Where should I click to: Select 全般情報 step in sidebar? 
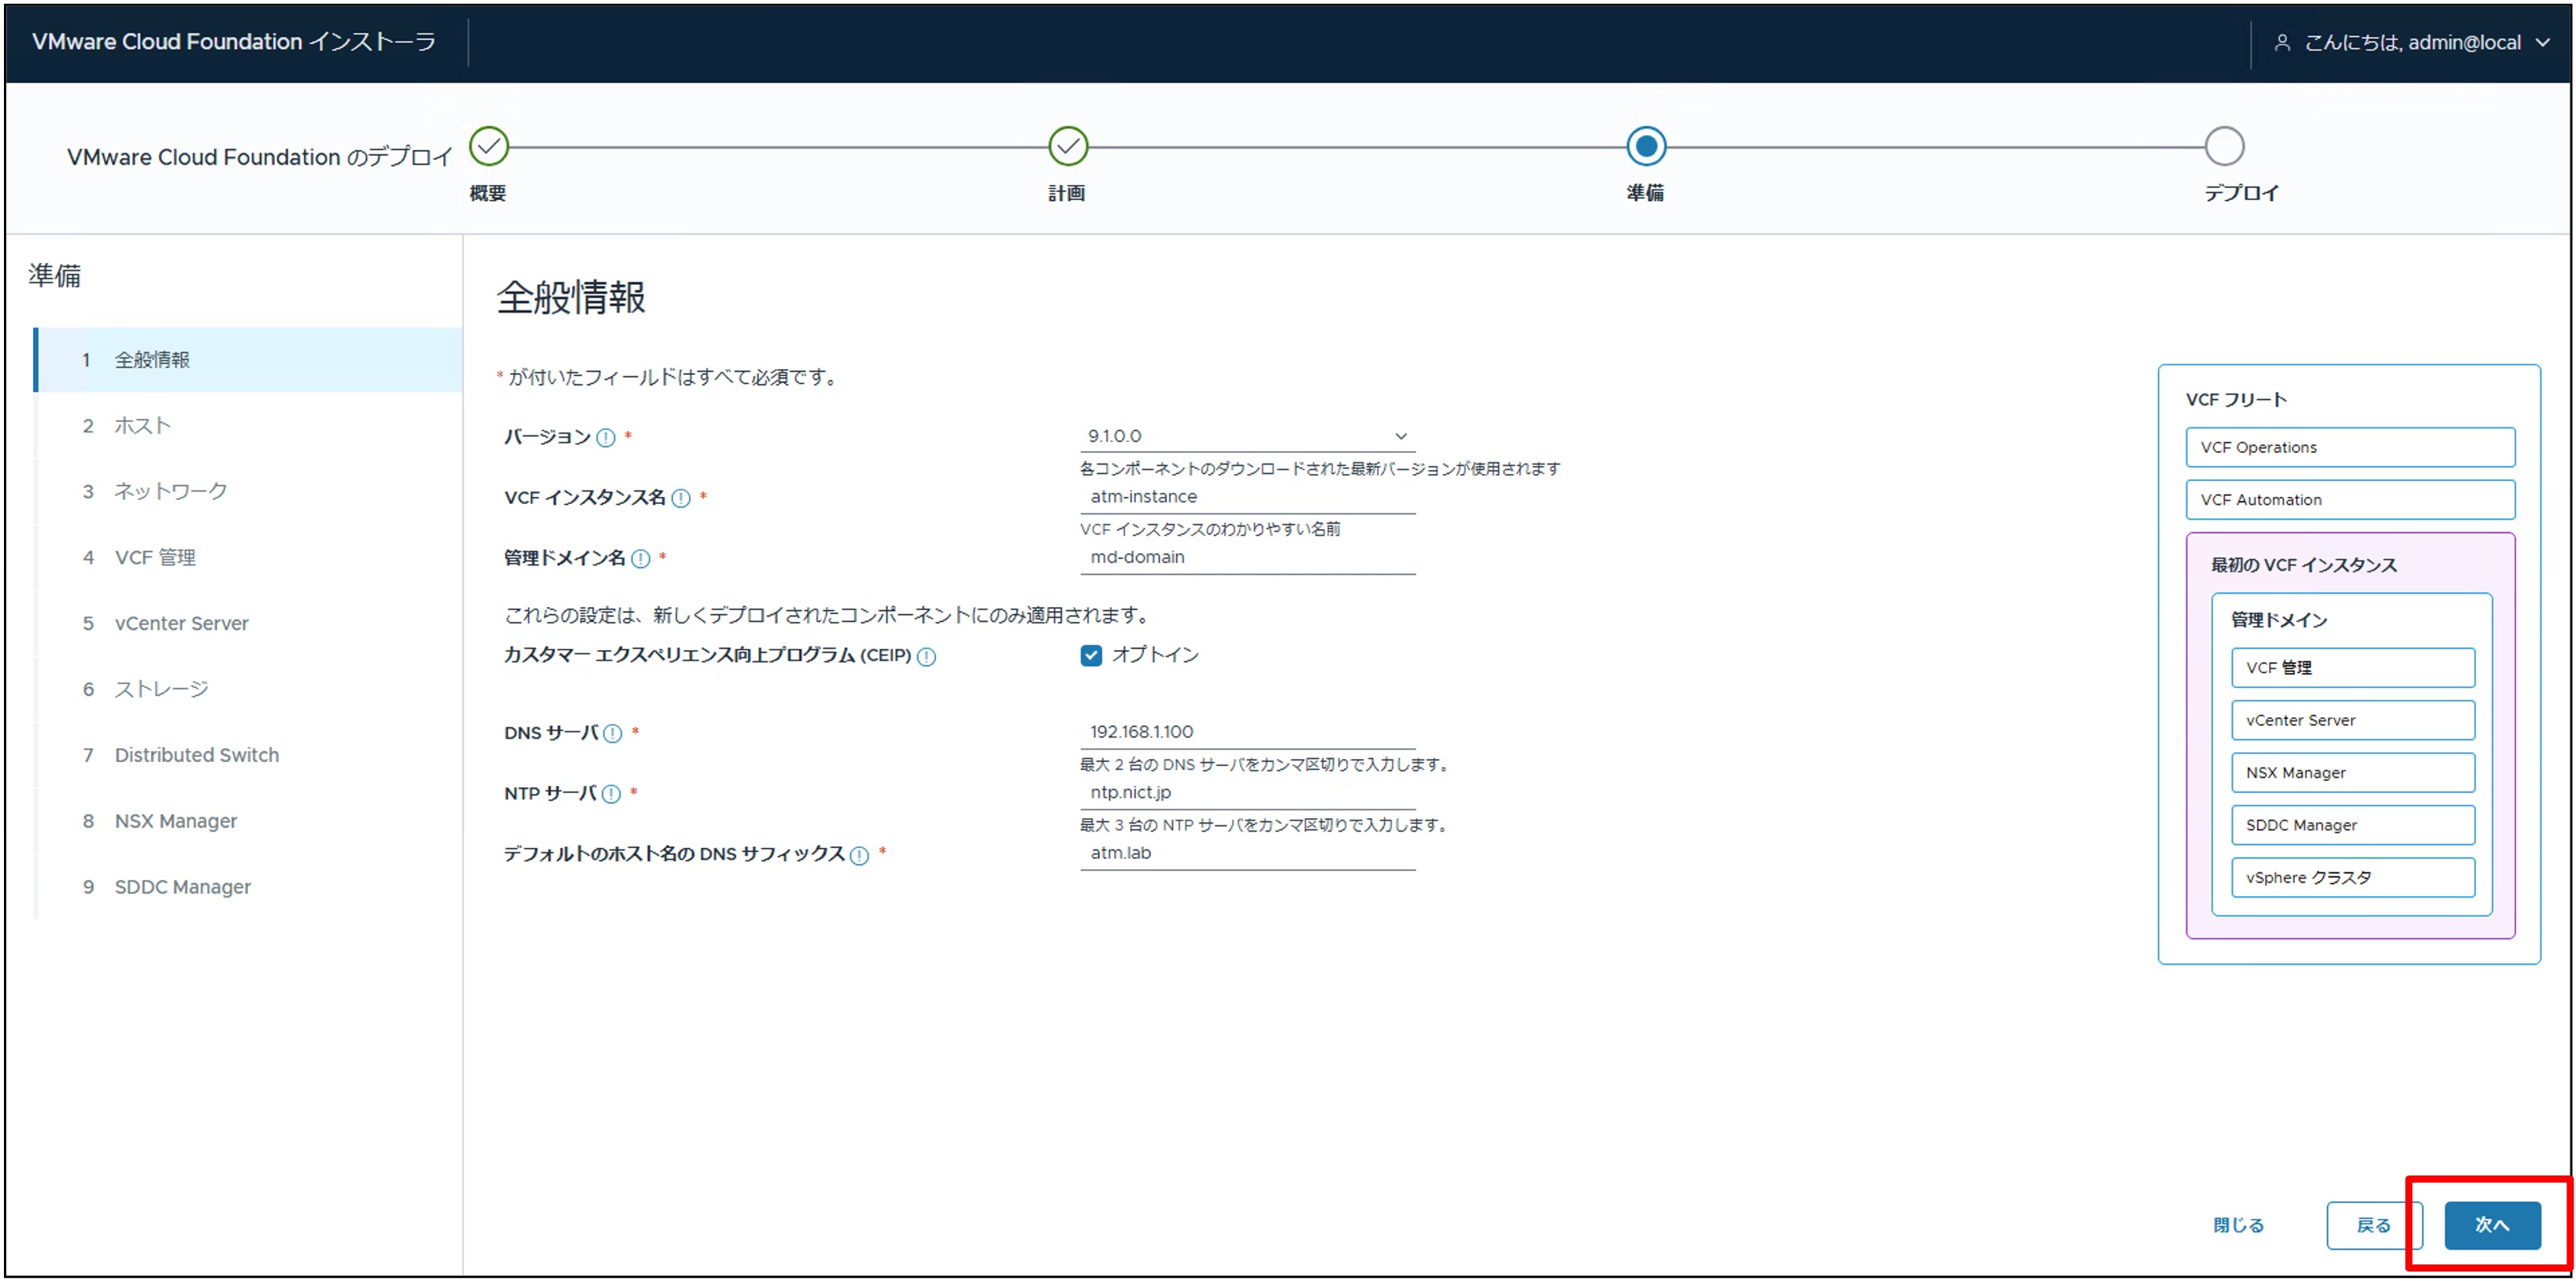pyautogui.click(x=249, y=360)
